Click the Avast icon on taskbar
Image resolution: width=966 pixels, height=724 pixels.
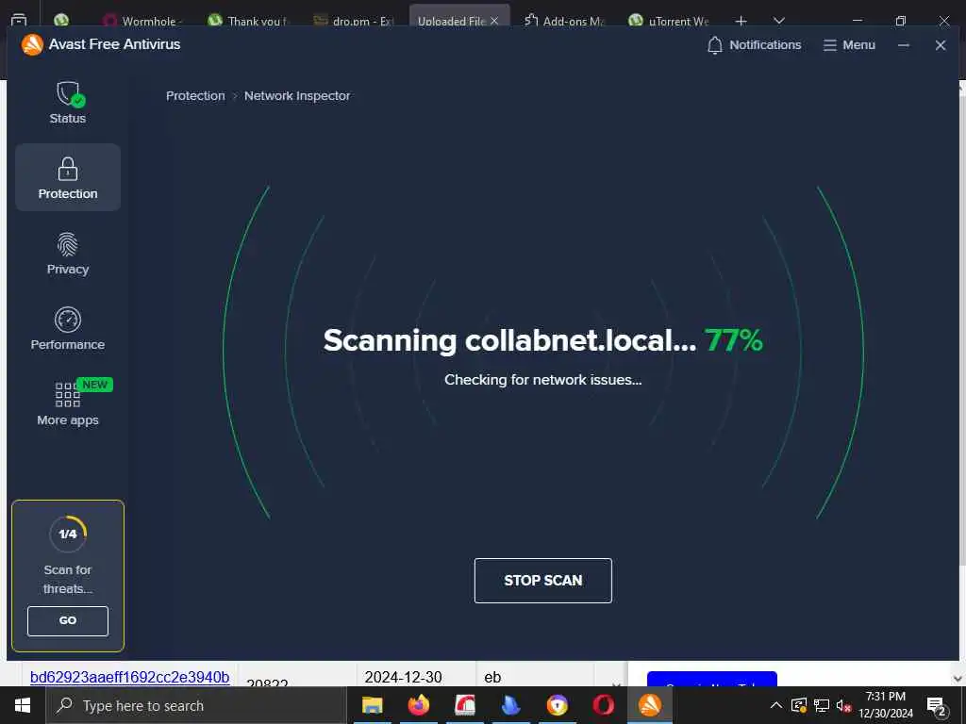[x=649, y=705]
